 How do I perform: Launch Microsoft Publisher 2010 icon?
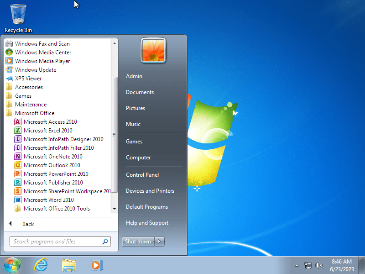18,182
